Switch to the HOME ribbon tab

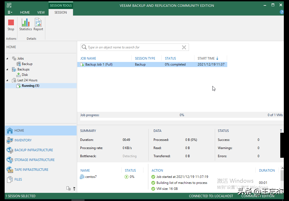(25, 12)
